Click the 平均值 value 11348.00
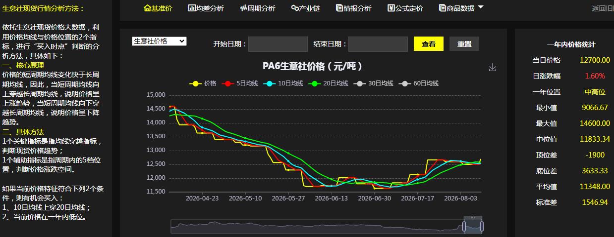Image resolution: width=614 pixels, height=237 pixels. pyautogui.click(x=595, y=187)
